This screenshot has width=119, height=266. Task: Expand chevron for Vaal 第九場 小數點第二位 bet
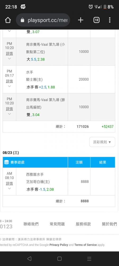point(10,59)
